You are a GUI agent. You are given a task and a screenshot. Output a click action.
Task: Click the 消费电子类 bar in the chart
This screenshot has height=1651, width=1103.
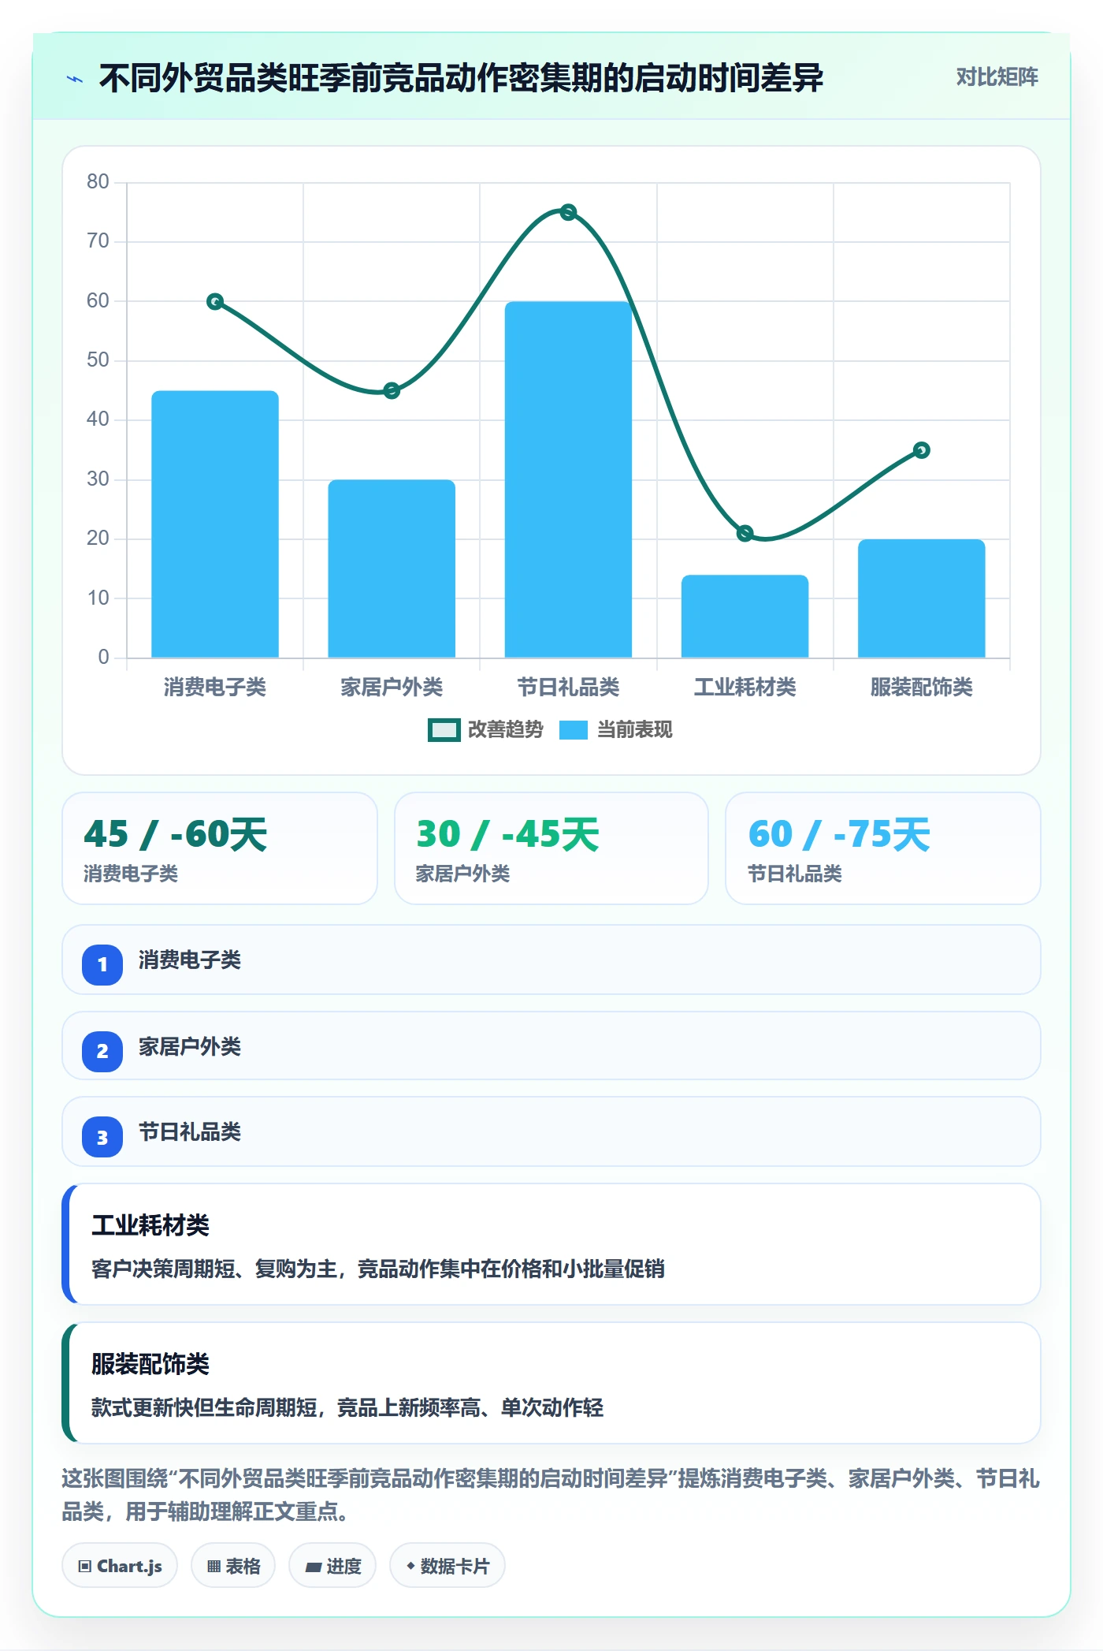point(215,524)
